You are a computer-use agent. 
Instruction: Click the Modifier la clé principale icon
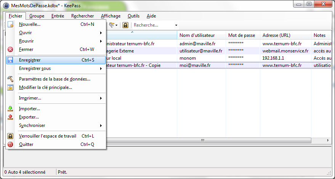[11, 87]
